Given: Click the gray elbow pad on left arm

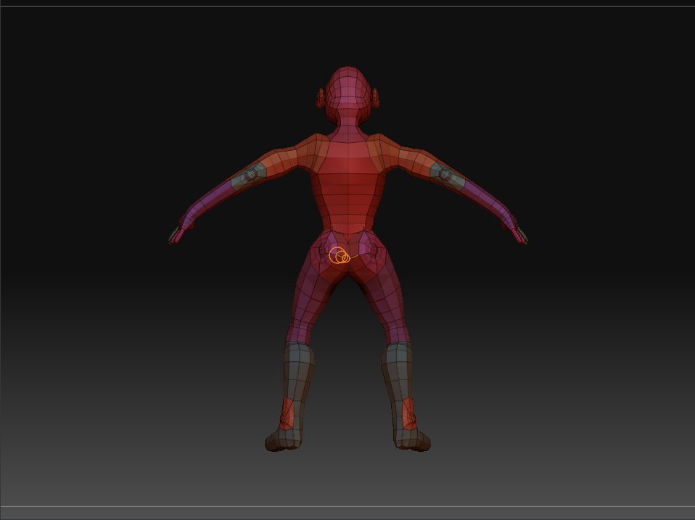Looking at the screenshot, I should (249, 175).
